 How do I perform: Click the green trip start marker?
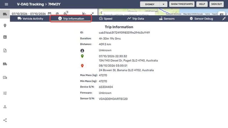(82, 56)
